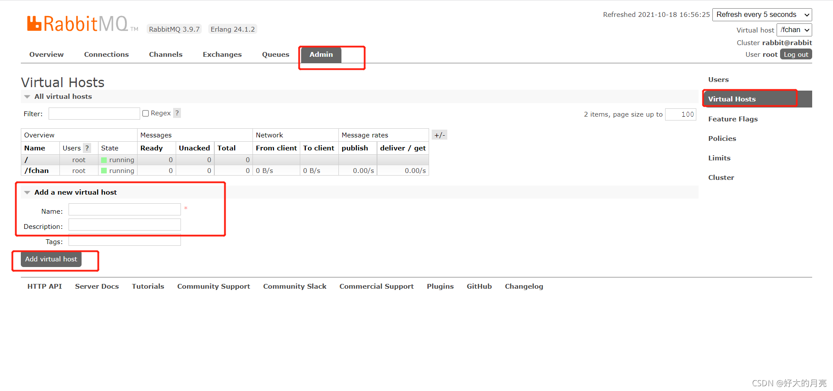Click the Add virtual host button
Image resolution: width=833 pixels, height=391 pixels.
coord(51,259)
